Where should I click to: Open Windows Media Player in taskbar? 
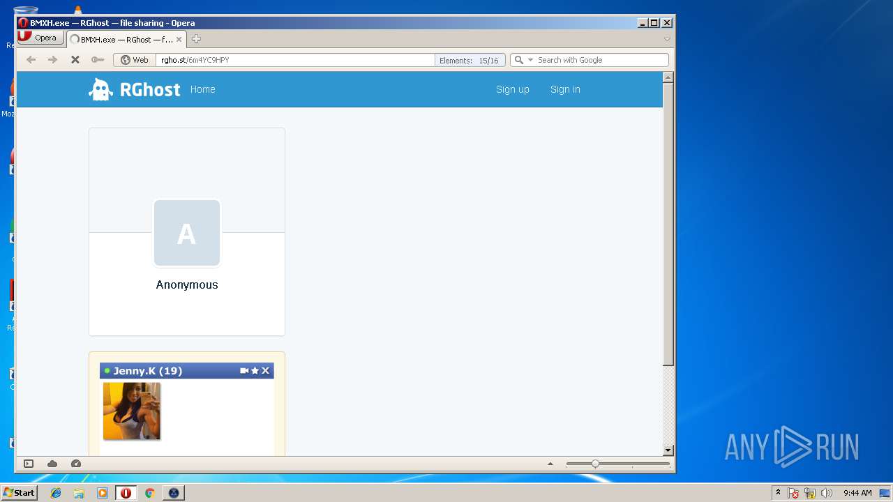pyautogui.click(x=103, y=493)
